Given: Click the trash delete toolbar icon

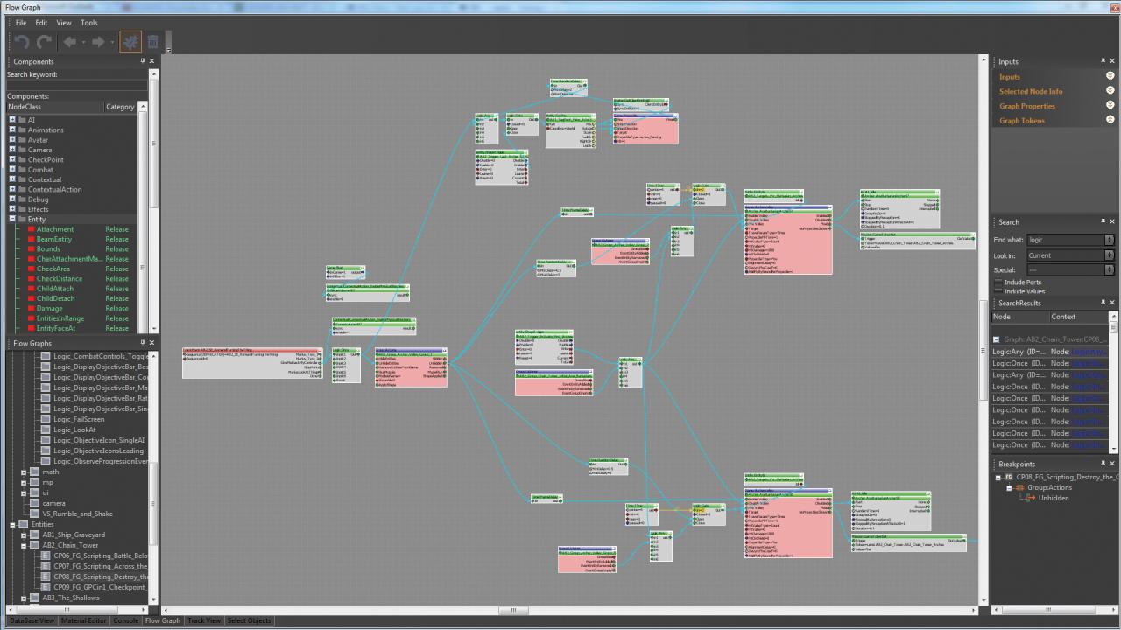Looking at the screenshot, I should (152, 42).
